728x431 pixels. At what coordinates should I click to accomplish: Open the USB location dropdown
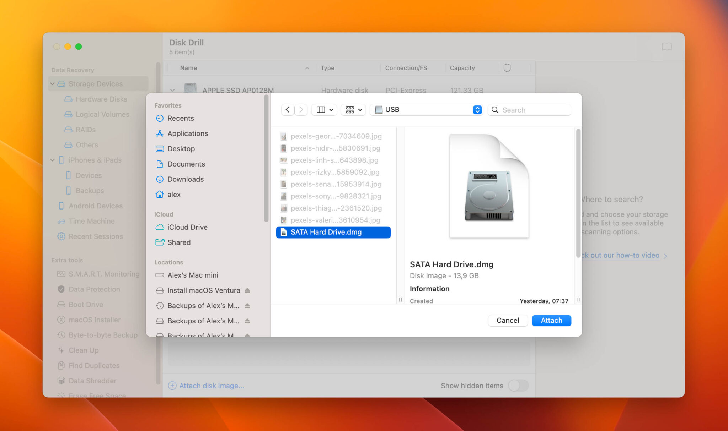tap(477, 110)
